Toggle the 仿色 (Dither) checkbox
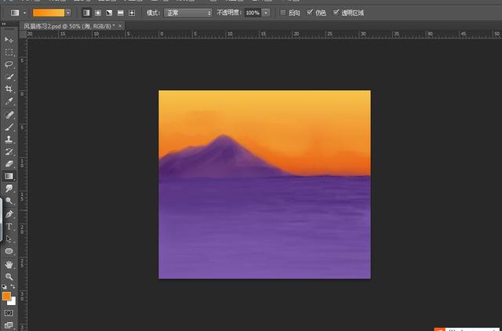The height and width of the screenshot is (331, 502). (x=310, y=13)
